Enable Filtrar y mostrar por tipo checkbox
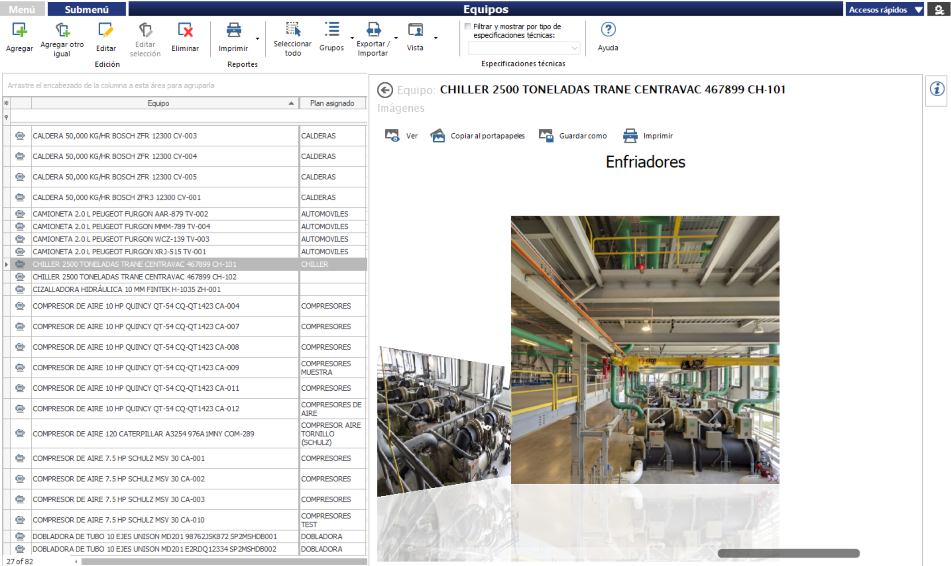Viewport: 951px width, 566px height. 468,26
